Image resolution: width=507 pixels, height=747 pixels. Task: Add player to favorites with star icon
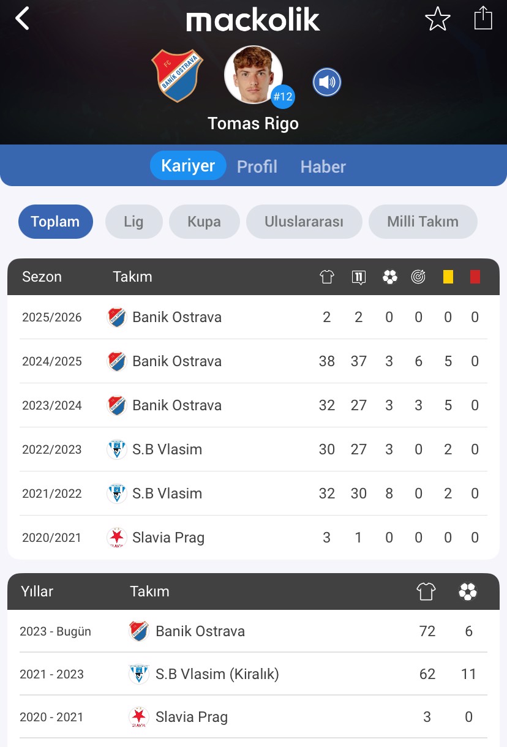tap(437, 19)
